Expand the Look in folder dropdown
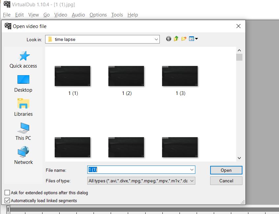This screenshot has width=279, height=214. [156, 39]
